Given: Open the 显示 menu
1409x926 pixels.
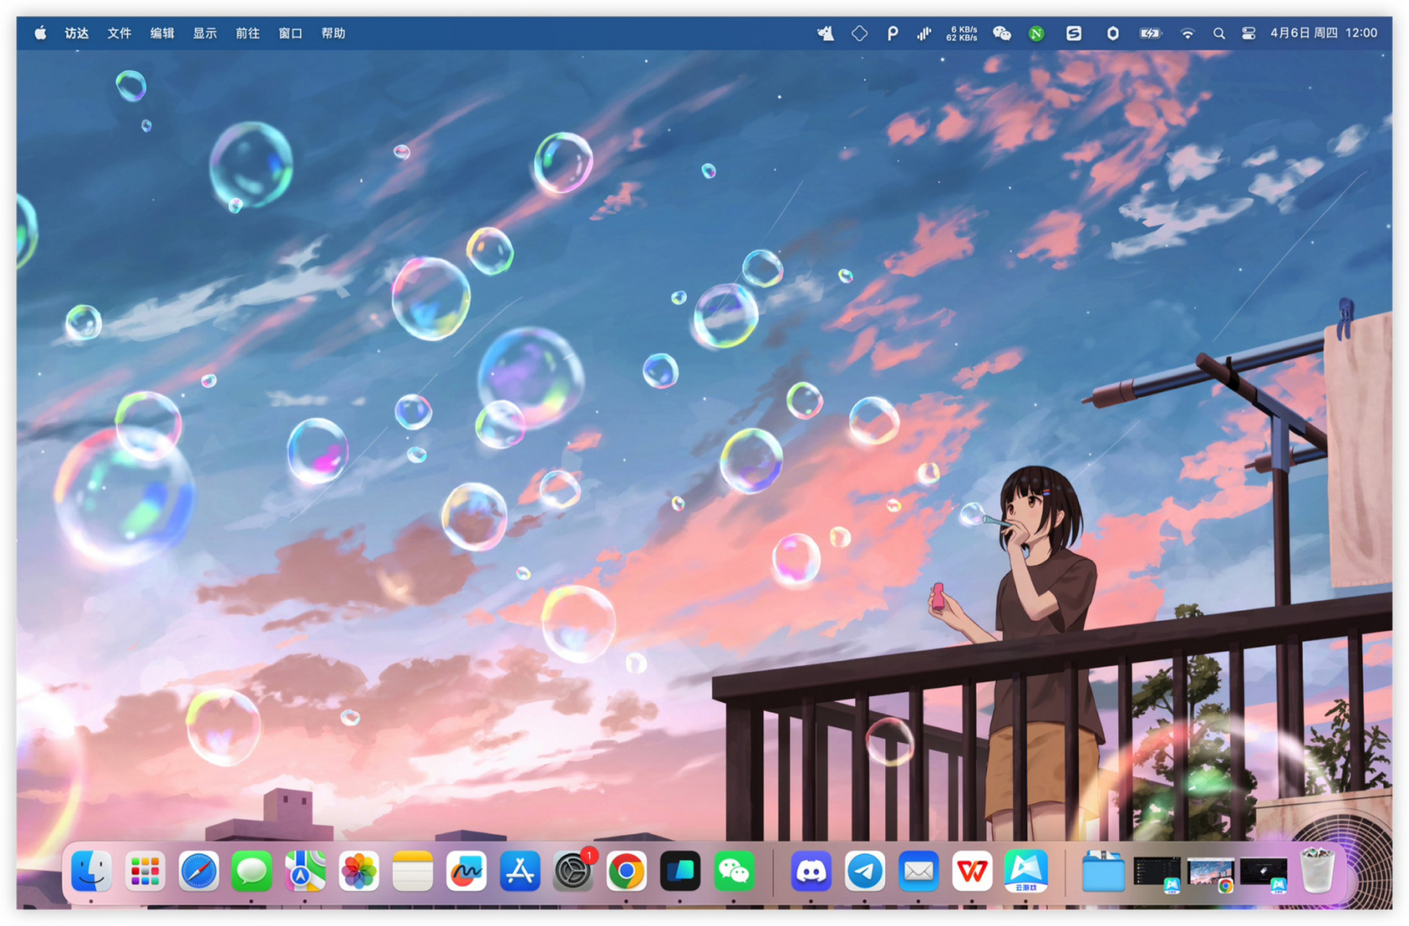Looking at the screenshot, I should pos(205,33).
